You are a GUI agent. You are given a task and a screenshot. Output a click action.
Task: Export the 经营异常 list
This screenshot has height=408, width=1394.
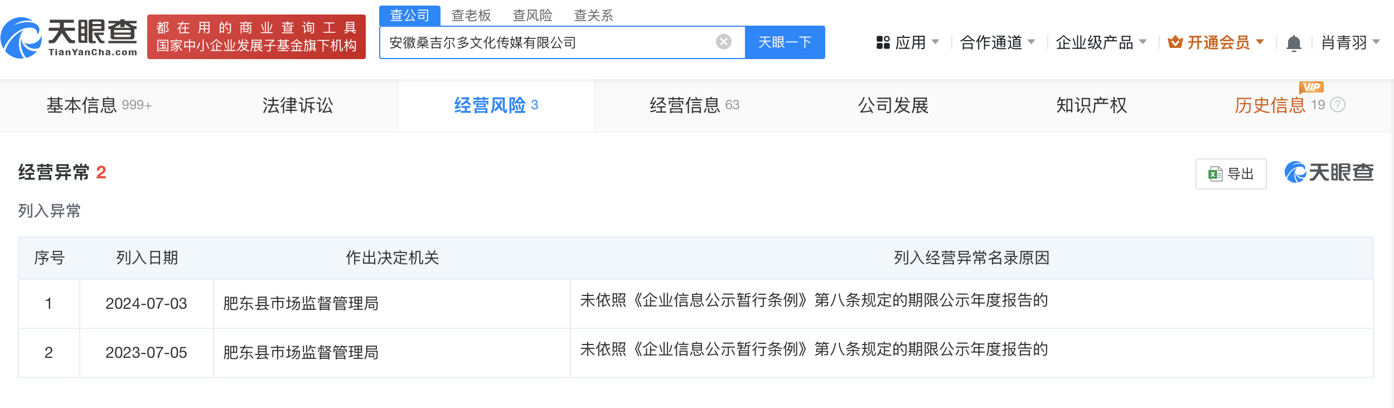(x=1231, y=174)
